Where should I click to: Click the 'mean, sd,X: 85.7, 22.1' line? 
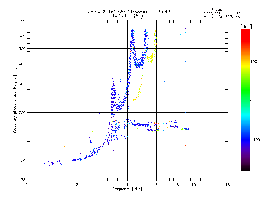[x=222, y=17]
